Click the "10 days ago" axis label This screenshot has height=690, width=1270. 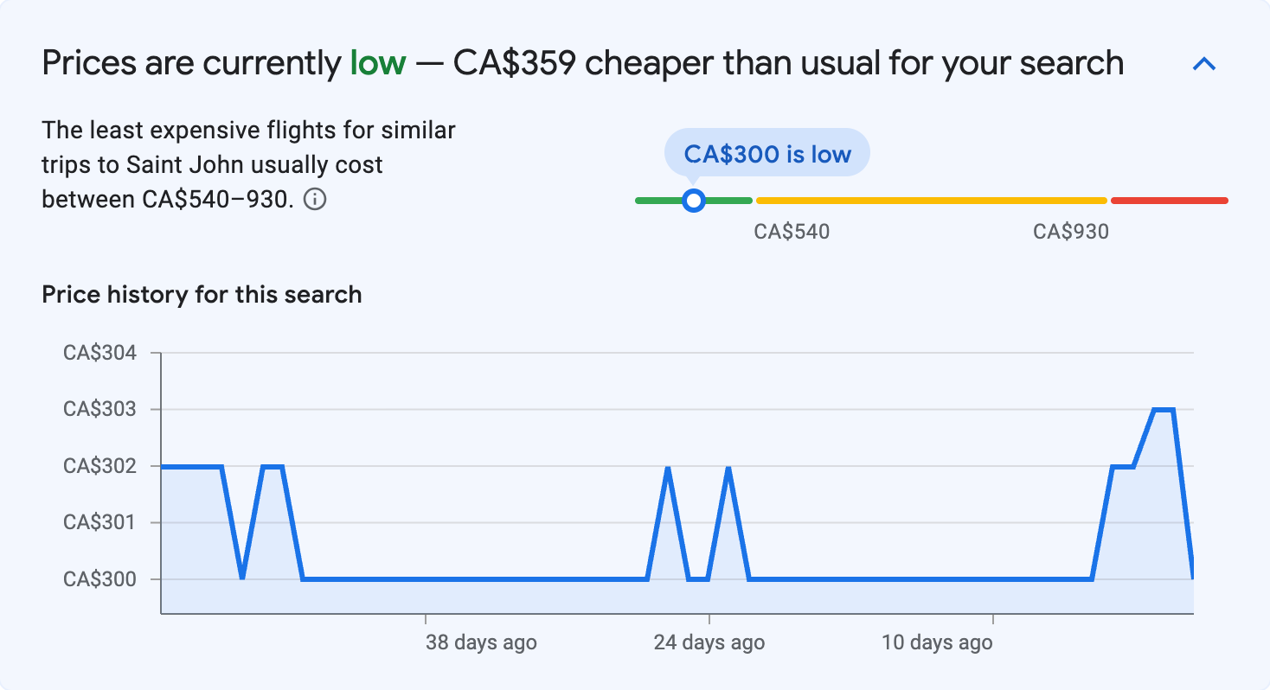tap(937, 642)
